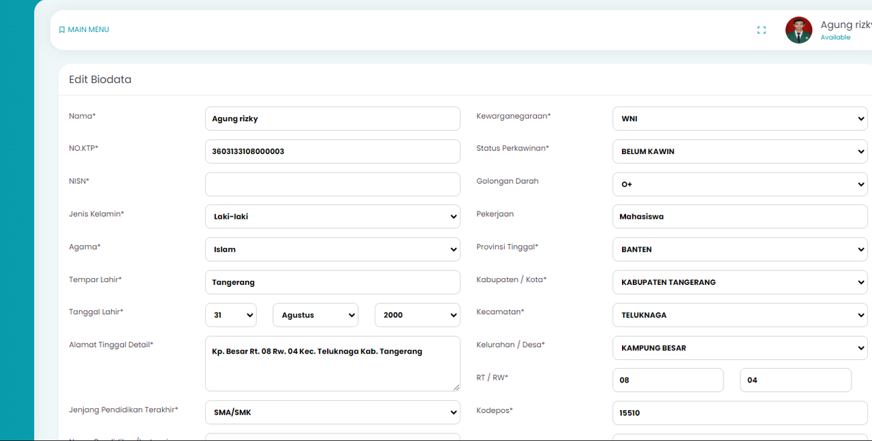Image resolution: width=872 pixels, height=441 pixels.
Task: Open the Status Perkawinan dropdown
Action: [740, 151]
